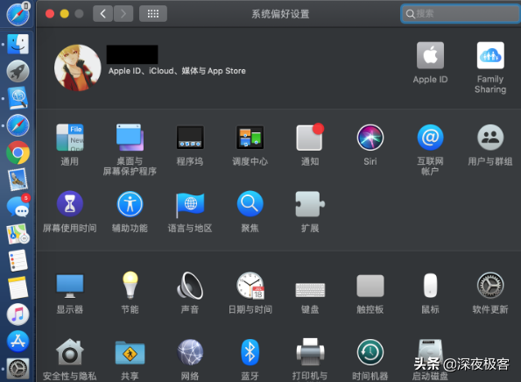This screenshot has width=521, height=382.
Task: Open Google Chrome from the Dock
Action: pyautogui.click(x=18, y=152)
